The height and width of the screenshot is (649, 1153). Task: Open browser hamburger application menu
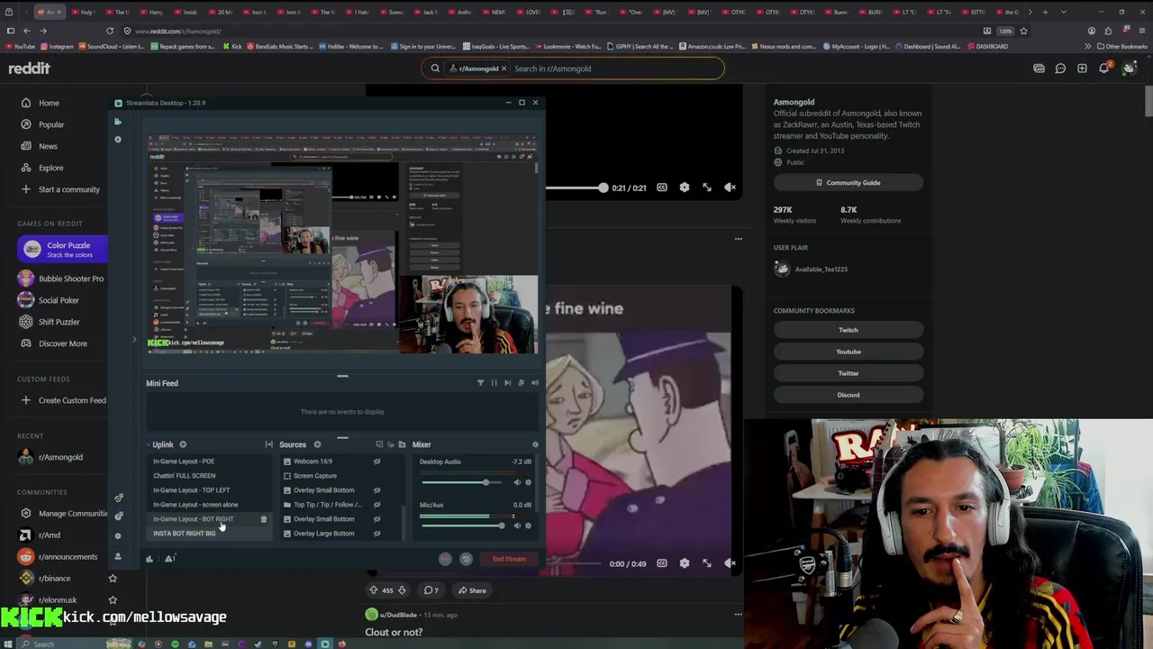1142,31
